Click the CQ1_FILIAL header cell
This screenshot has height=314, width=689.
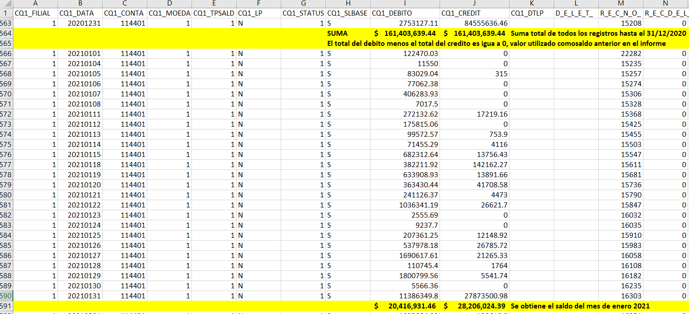(x=36, y=13)
